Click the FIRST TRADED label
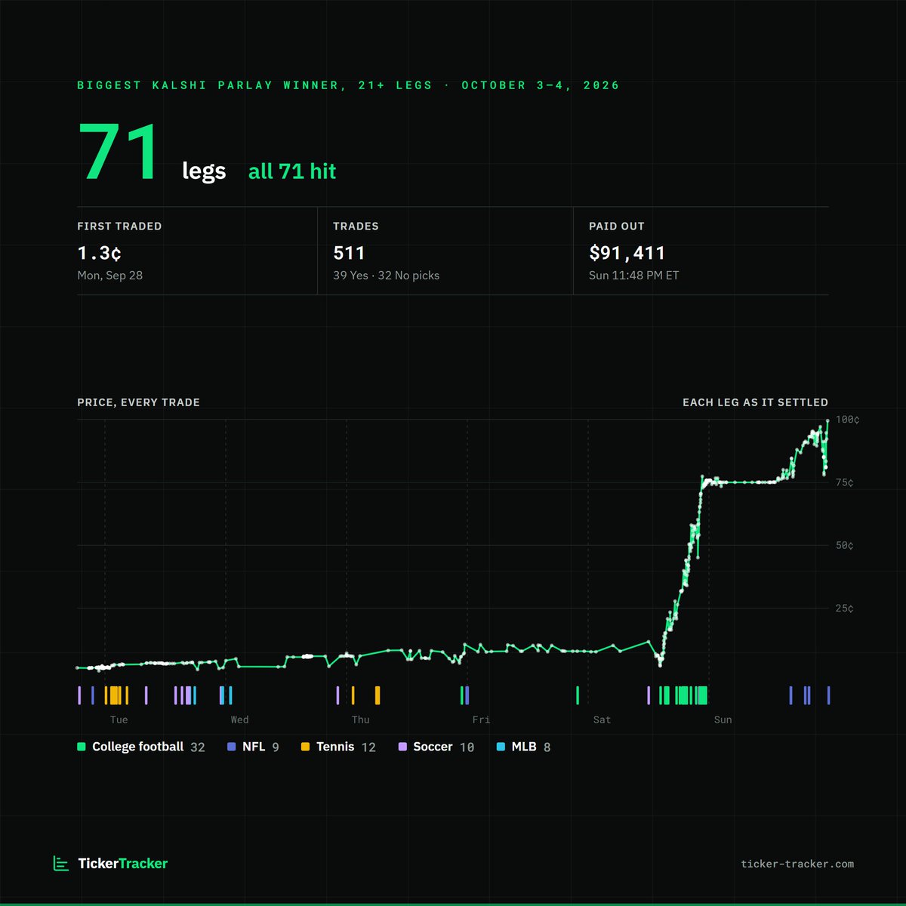The width and height of the screenshot is (906, 906). tap(119, 226)
